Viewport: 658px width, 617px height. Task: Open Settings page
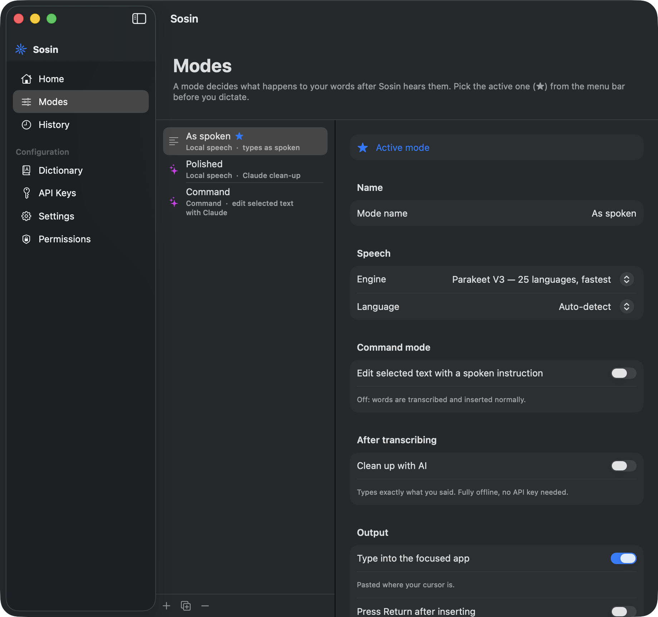pos(81,216)
